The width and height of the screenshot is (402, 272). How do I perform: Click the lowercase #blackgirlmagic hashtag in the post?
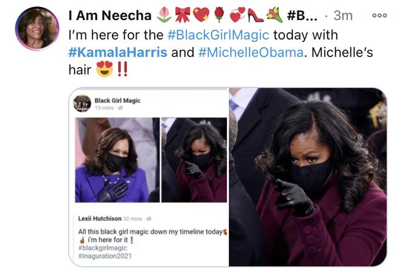pyautogui.click(x=103, y=248)
